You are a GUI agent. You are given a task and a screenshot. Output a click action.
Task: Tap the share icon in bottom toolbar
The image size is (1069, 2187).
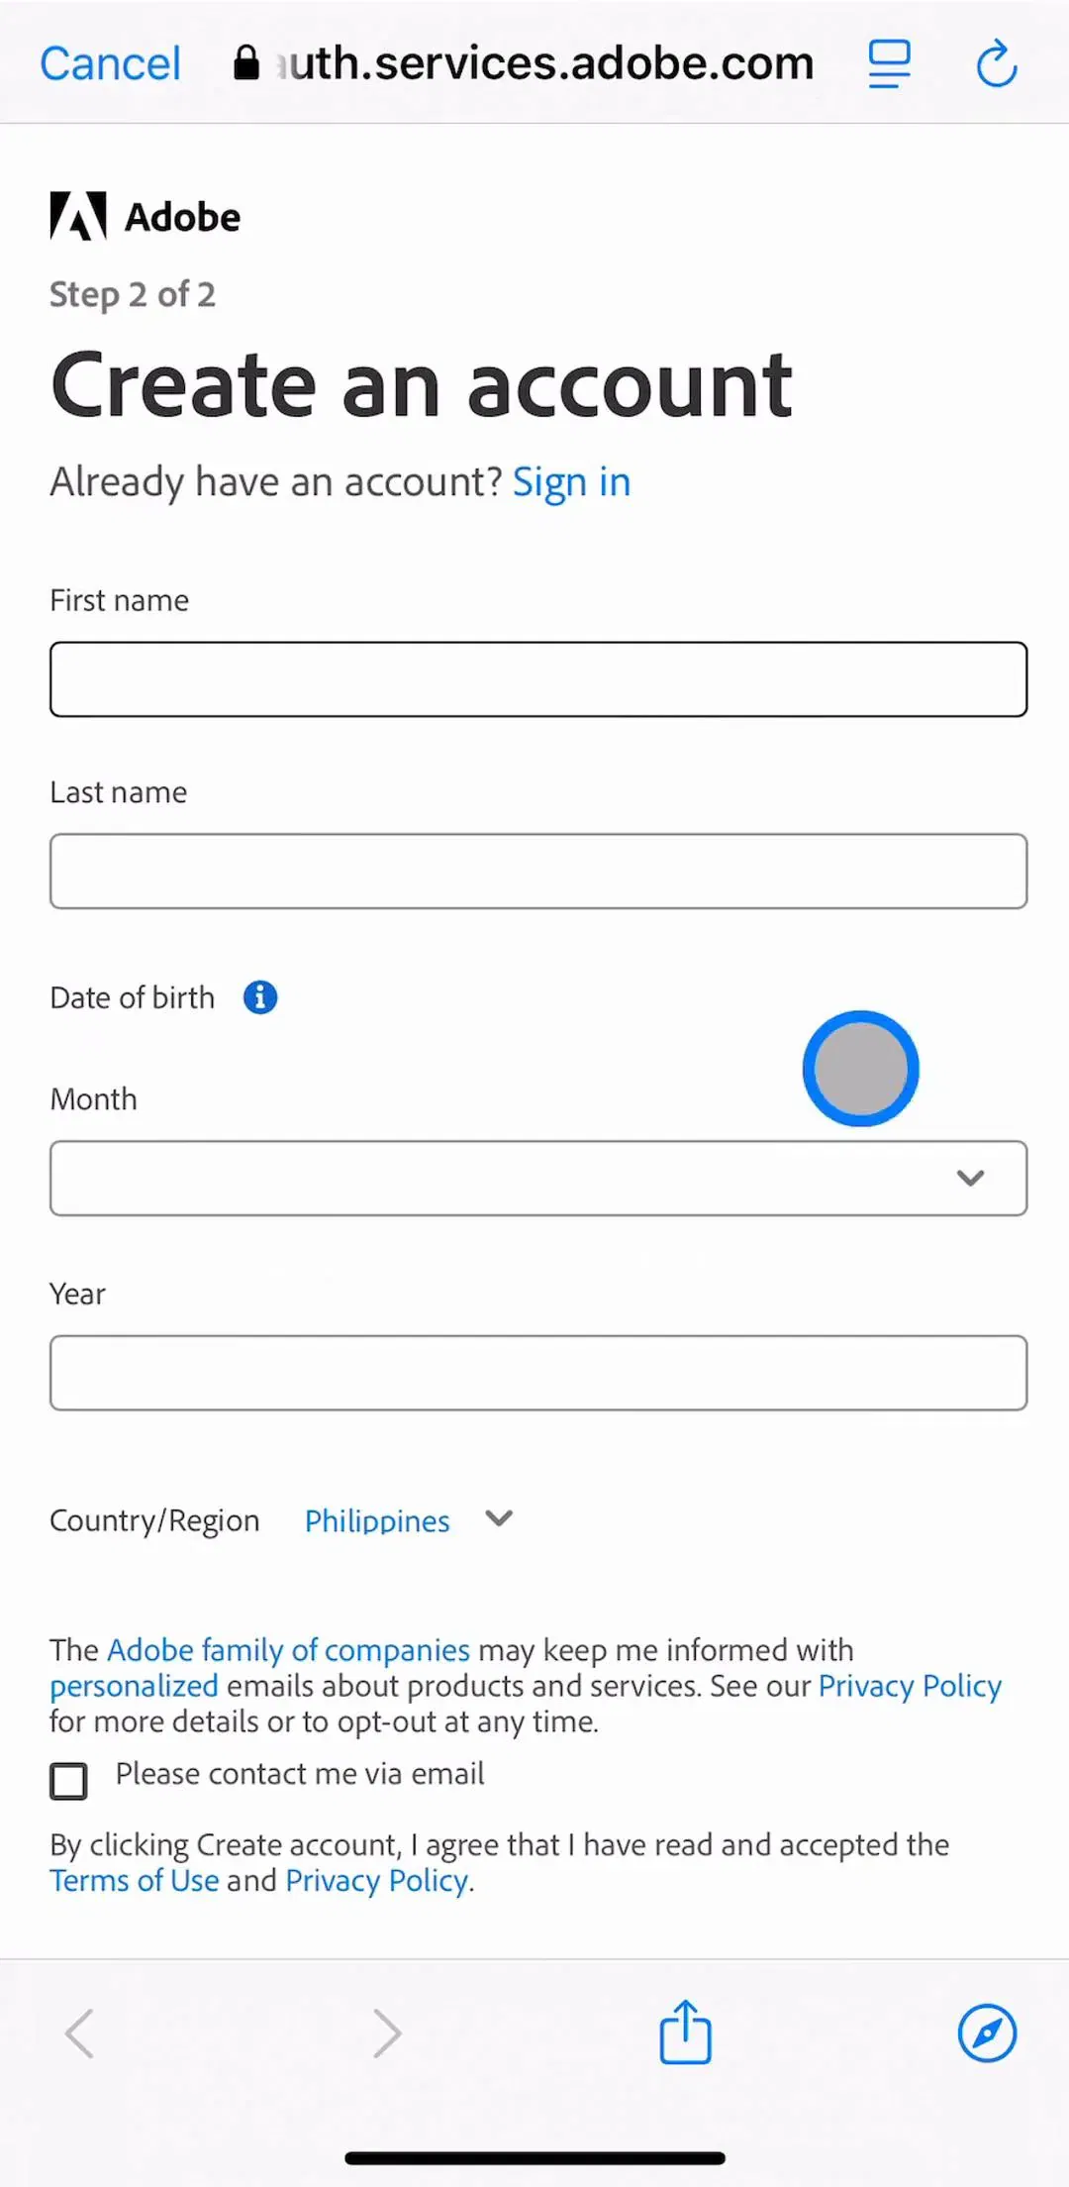point(685,2032)
